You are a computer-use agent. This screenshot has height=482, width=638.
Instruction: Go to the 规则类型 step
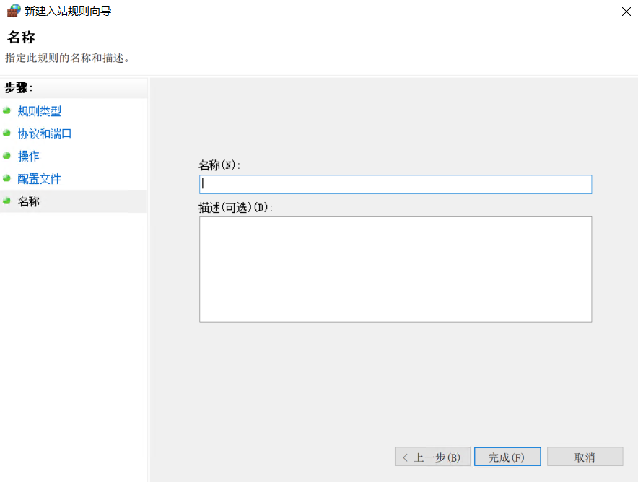(40, 111)
